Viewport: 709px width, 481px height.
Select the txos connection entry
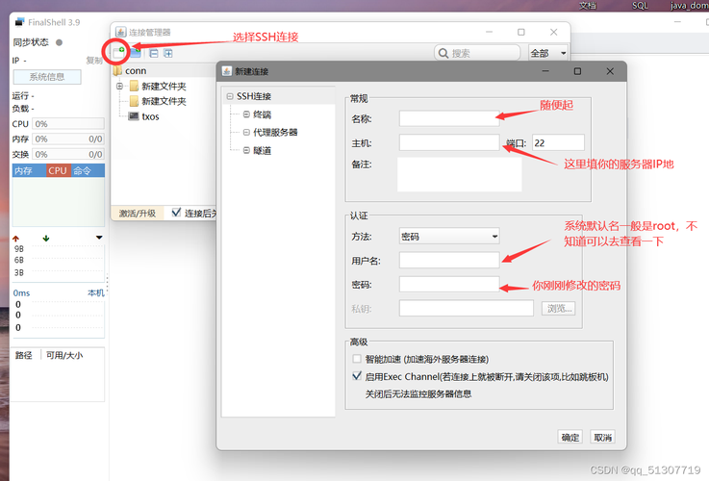tap(150, 116)
